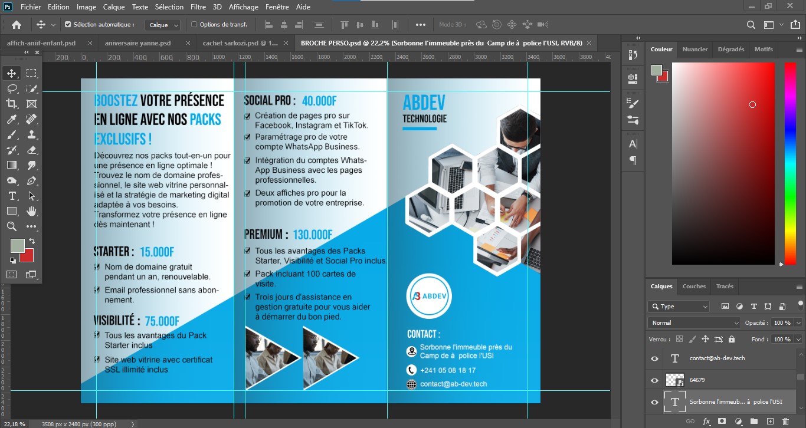Screen dimensions: 806x428
Task: Switch to the Couches tab
Action: tap(694, 287)
